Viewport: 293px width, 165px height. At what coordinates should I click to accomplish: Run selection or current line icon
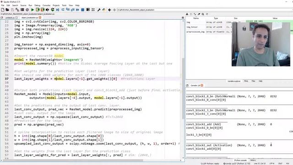point(48,10)
